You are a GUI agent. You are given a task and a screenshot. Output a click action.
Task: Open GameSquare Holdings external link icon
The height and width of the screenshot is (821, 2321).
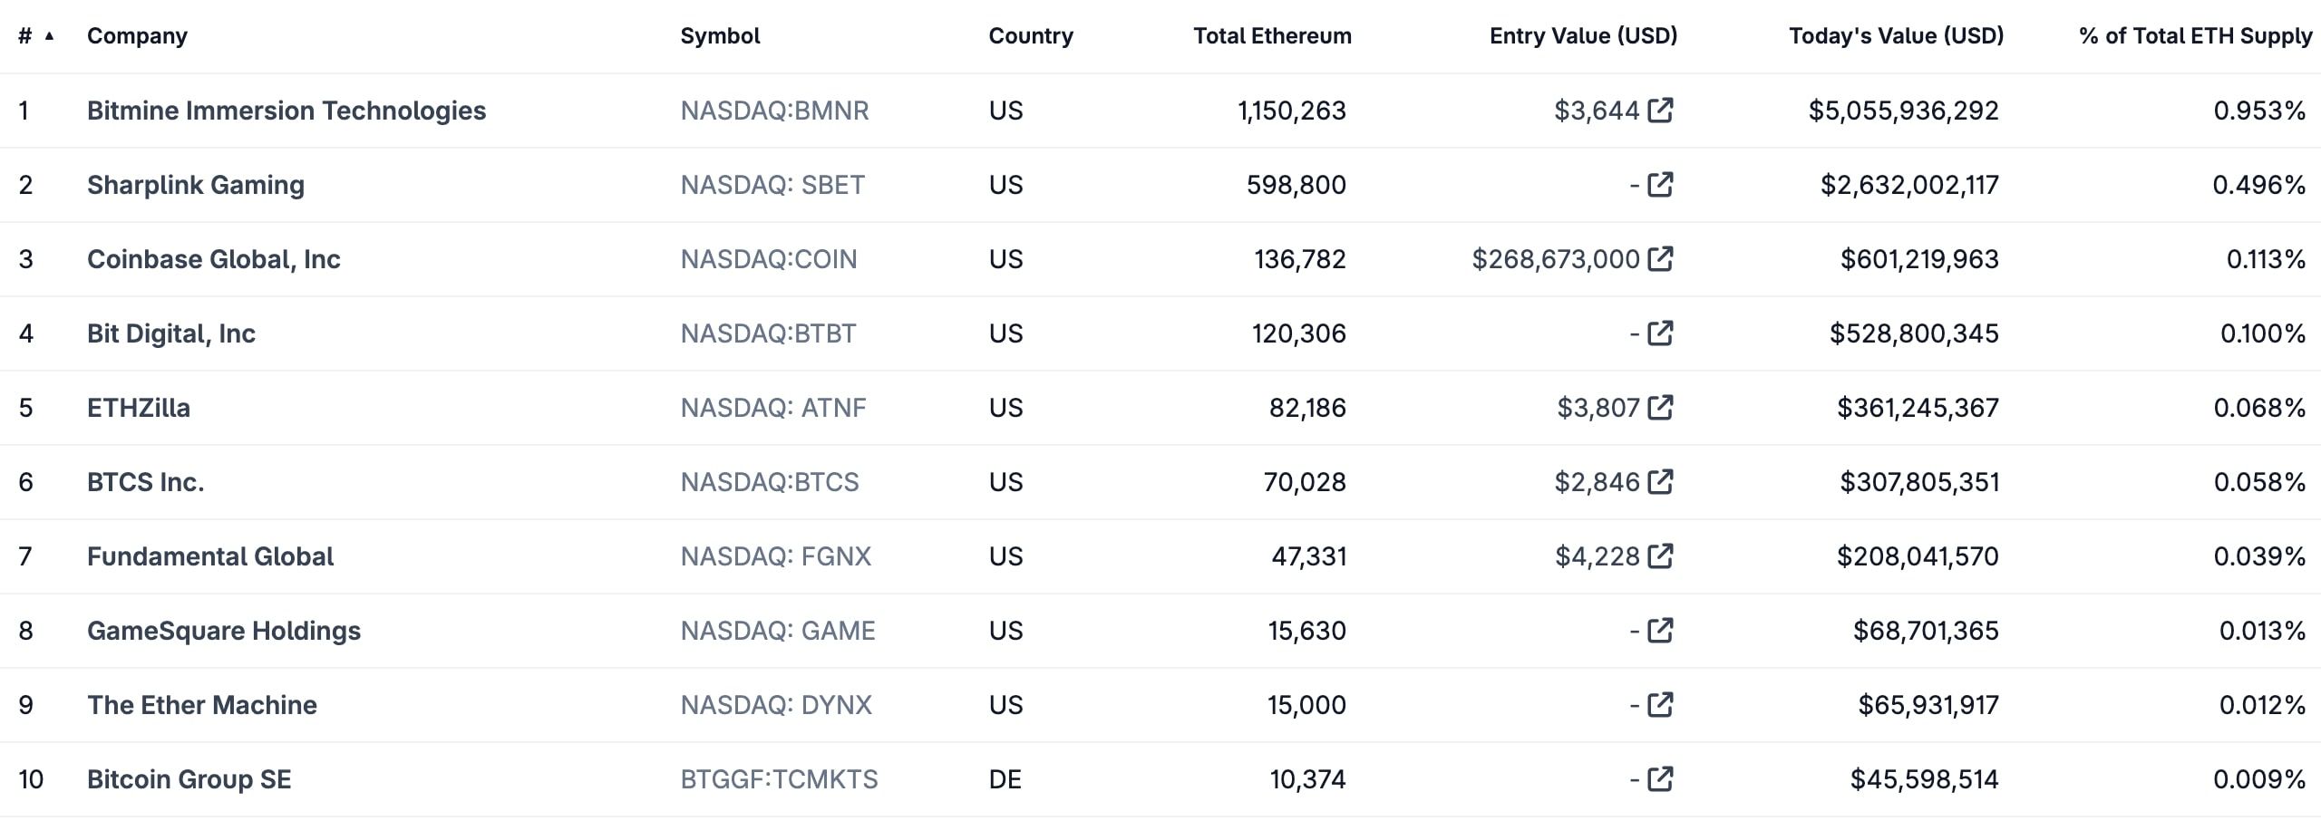[1660, 631]
